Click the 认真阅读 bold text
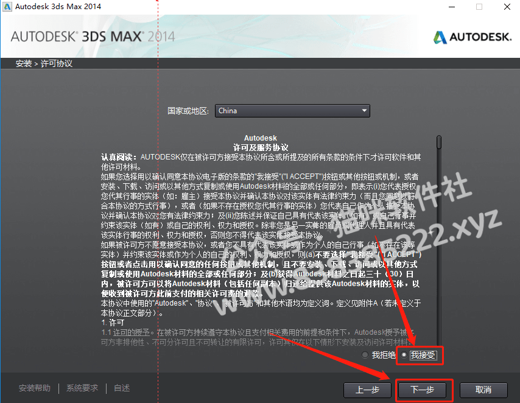 click(x=119, y=157)
